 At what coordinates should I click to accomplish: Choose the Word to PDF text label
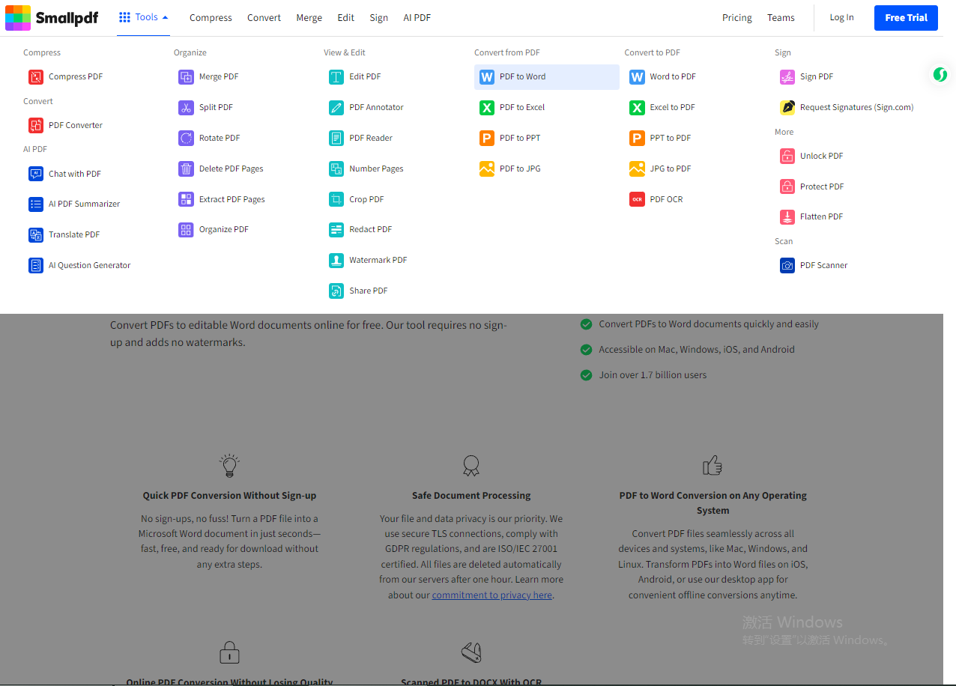(x=673, y=77)
